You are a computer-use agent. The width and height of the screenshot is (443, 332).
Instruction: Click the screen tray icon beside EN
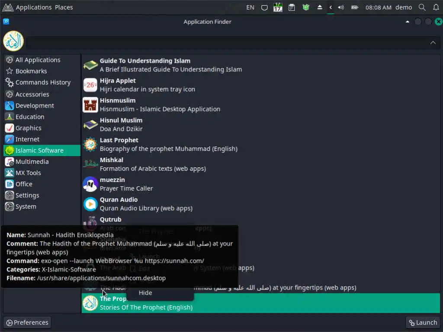(264, 7)
